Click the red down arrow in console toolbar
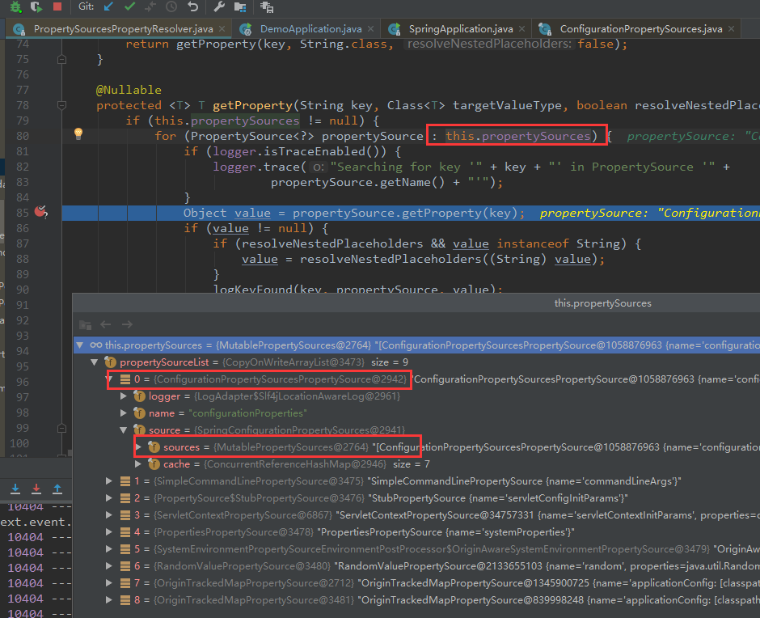This screenshot has width=760, height=618. [36, 489]
